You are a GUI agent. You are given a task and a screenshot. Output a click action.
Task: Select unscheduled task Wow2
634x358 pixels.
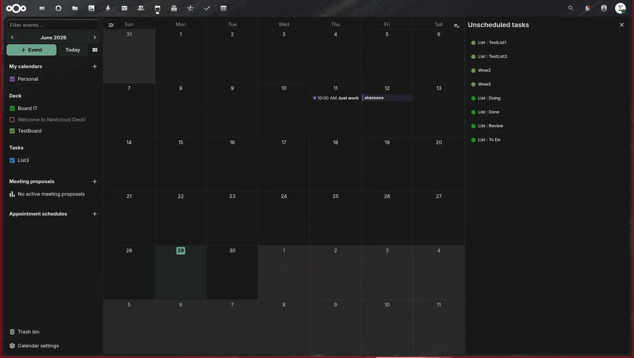pos(484,70)
